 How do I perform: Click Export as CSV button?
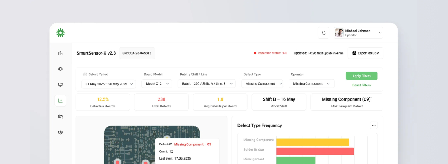[365, 53]
